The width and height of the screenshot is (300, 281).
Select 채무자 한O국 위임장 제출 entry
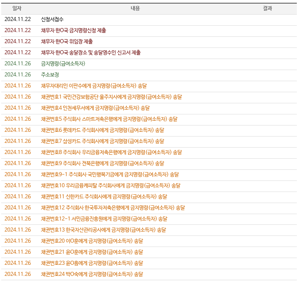pos(67,42)
